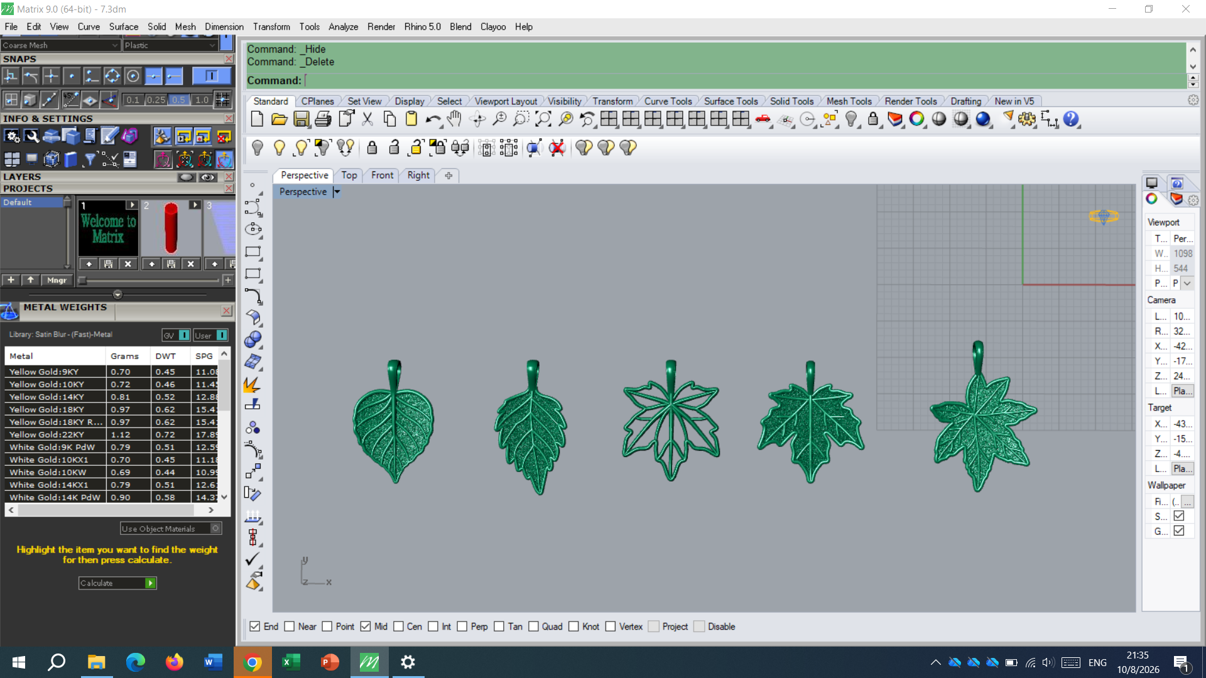
Task: Click the Use Object Materials button
Action: [171, 529]
